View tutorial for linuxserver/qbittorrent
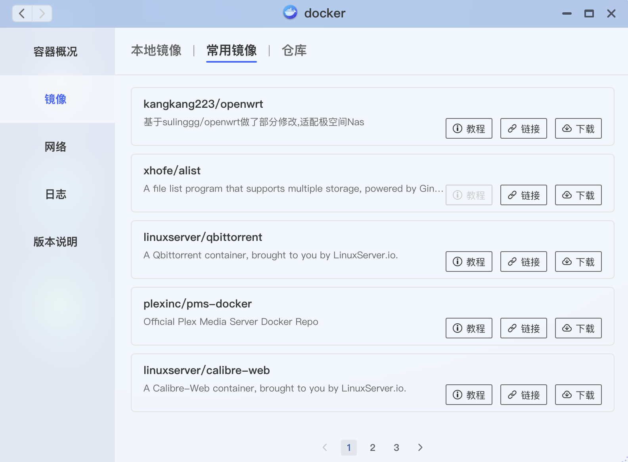628x462 pixels. (469, 262)
